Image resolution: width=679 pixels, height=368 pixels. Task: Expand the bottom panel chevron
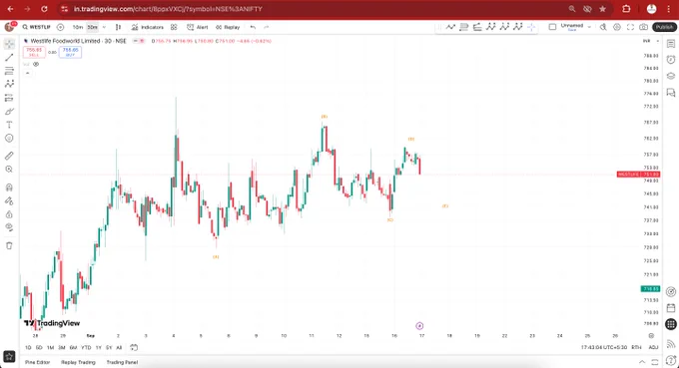pos(642,362)
